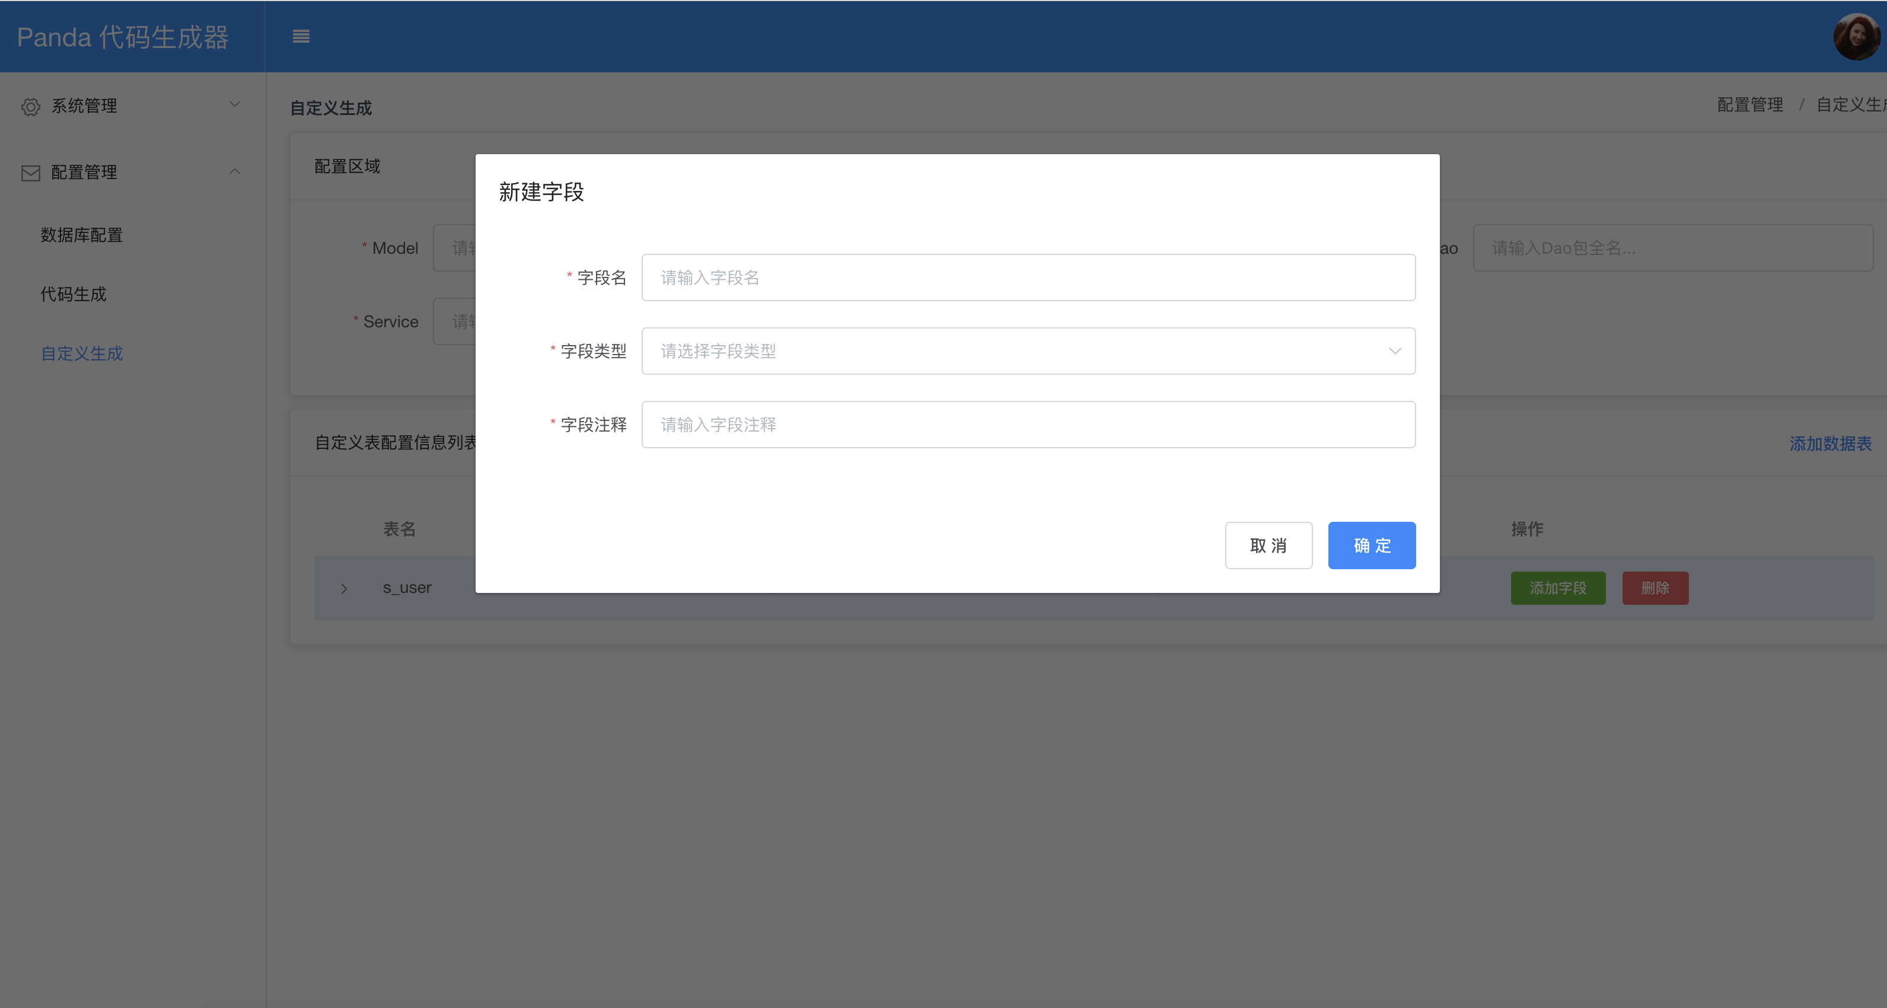Click the green 添加字段 button
The height and width of the screenshot is (1008, 1887).
[1557, 588]
